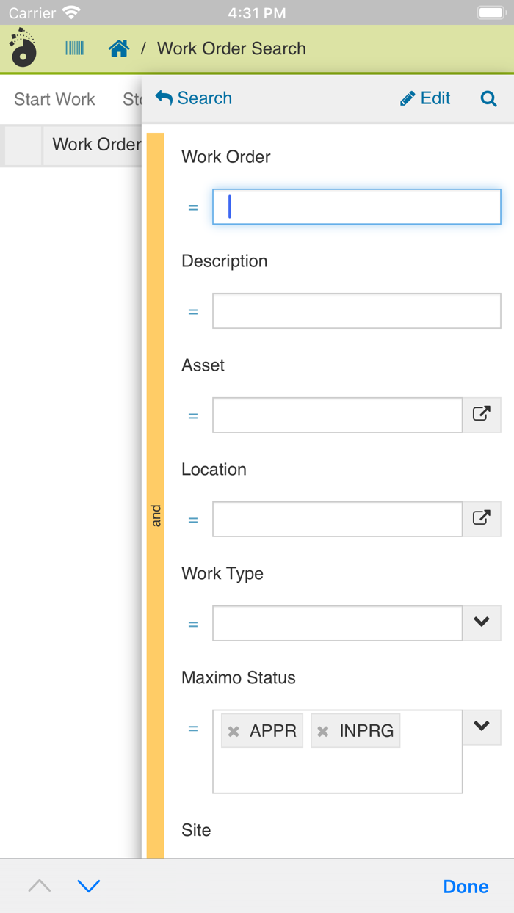514x913 pixels.
Task: Tap the magnifying glass search icon
Action: [x=488, y=98]
